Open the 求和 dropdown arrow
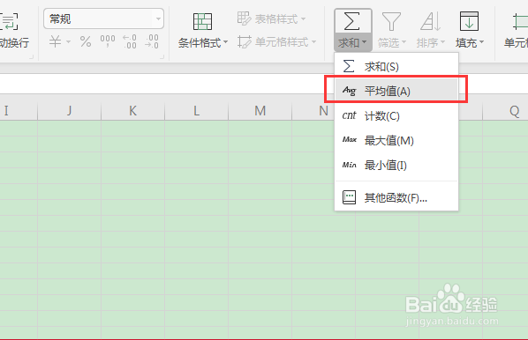The height and width of the screenshot is (340, 528). pos(365,42)
